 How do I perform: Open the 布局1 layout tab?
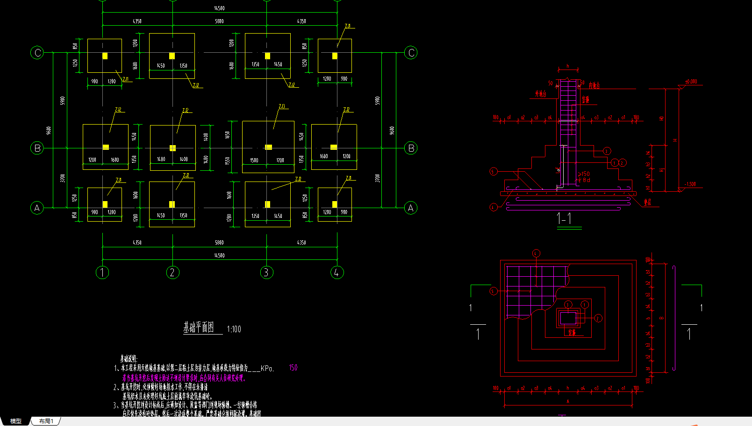coord(46,421)
